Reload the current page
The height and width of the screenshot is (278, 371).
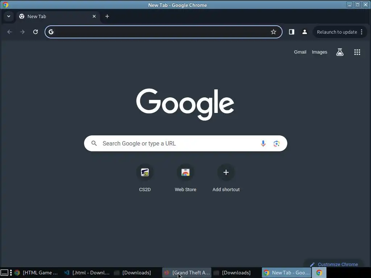(x=36, y=32)
